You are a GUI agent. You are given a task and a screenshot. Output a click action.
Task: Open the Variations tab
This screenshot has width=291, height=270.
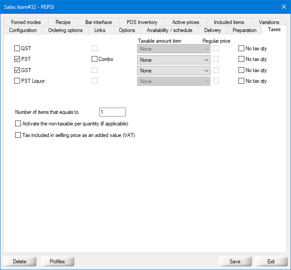(269, 22)
